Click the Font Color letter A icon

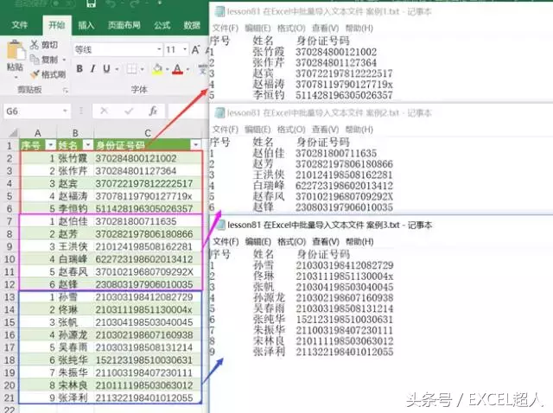(178, 69)
